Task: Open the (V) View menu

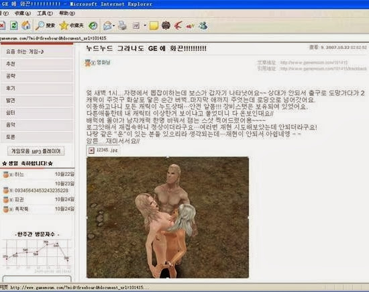Action: (4, 13)
